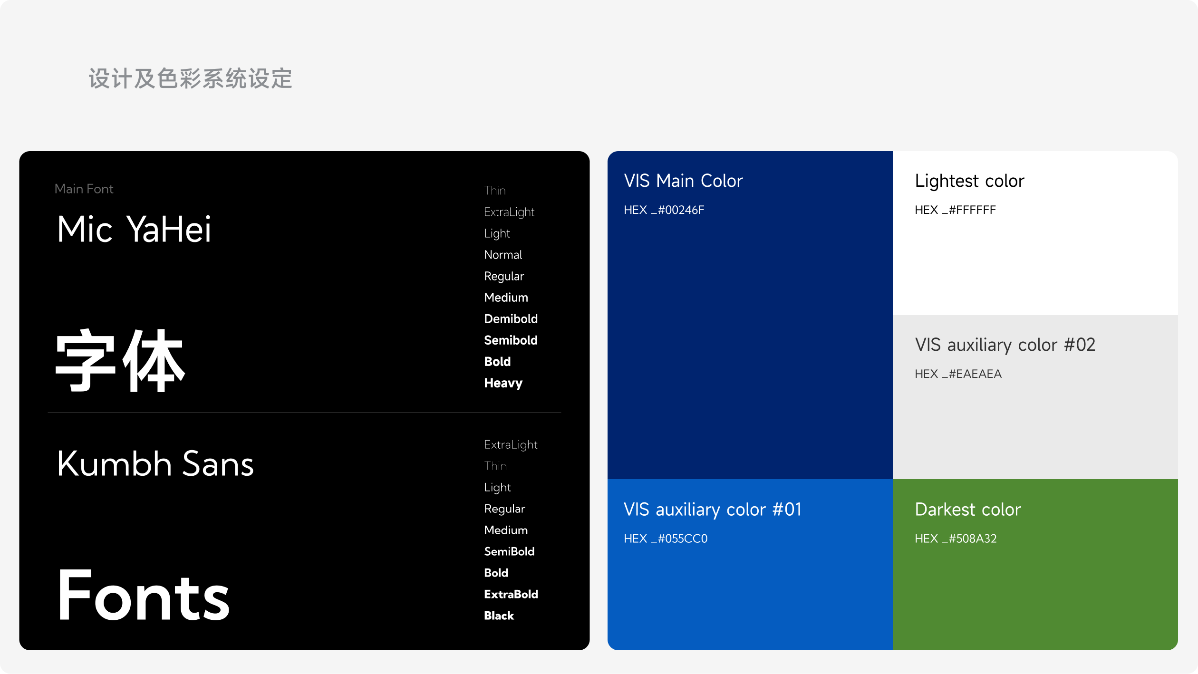Select the Lightest color white swatch
The width and height of the screenshot is (1198, 674).
point(1035,257)
